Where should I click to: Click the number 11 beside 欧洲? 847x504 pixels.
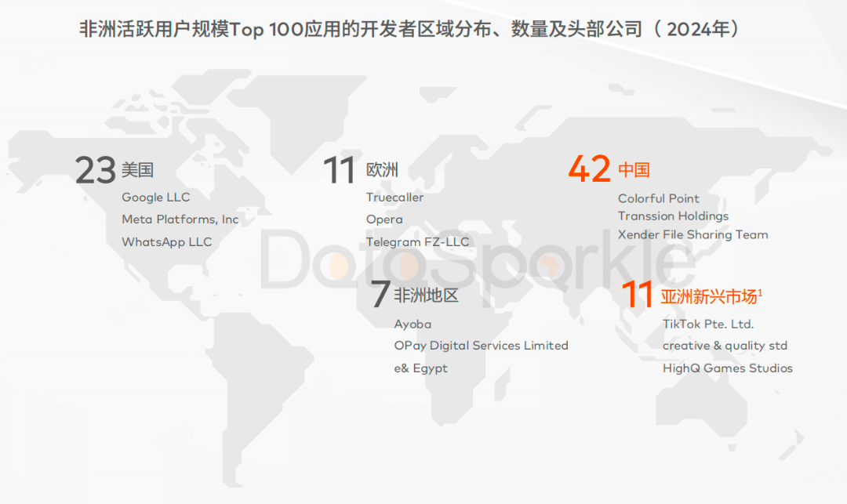pos(339,171)
